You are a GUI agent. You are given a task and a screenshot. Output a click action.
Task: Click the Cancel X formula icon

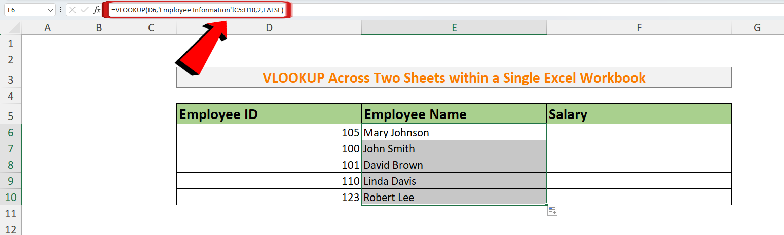coord(73,10)
